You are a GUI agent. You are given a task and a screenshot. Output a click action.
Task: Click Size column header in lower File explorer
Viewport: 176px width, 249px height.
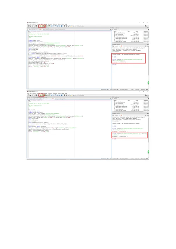click(x=128, y=100)
